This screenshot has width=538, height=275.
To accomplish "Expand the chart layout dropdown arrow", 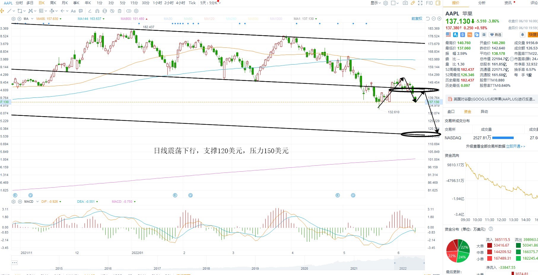I will tap(398, 3).
